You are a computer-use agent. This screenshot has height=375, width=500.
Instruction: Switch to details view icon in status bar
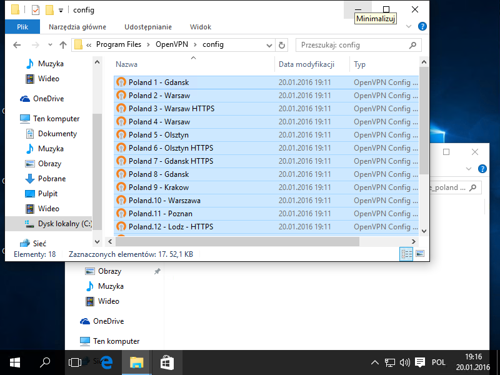406,254
